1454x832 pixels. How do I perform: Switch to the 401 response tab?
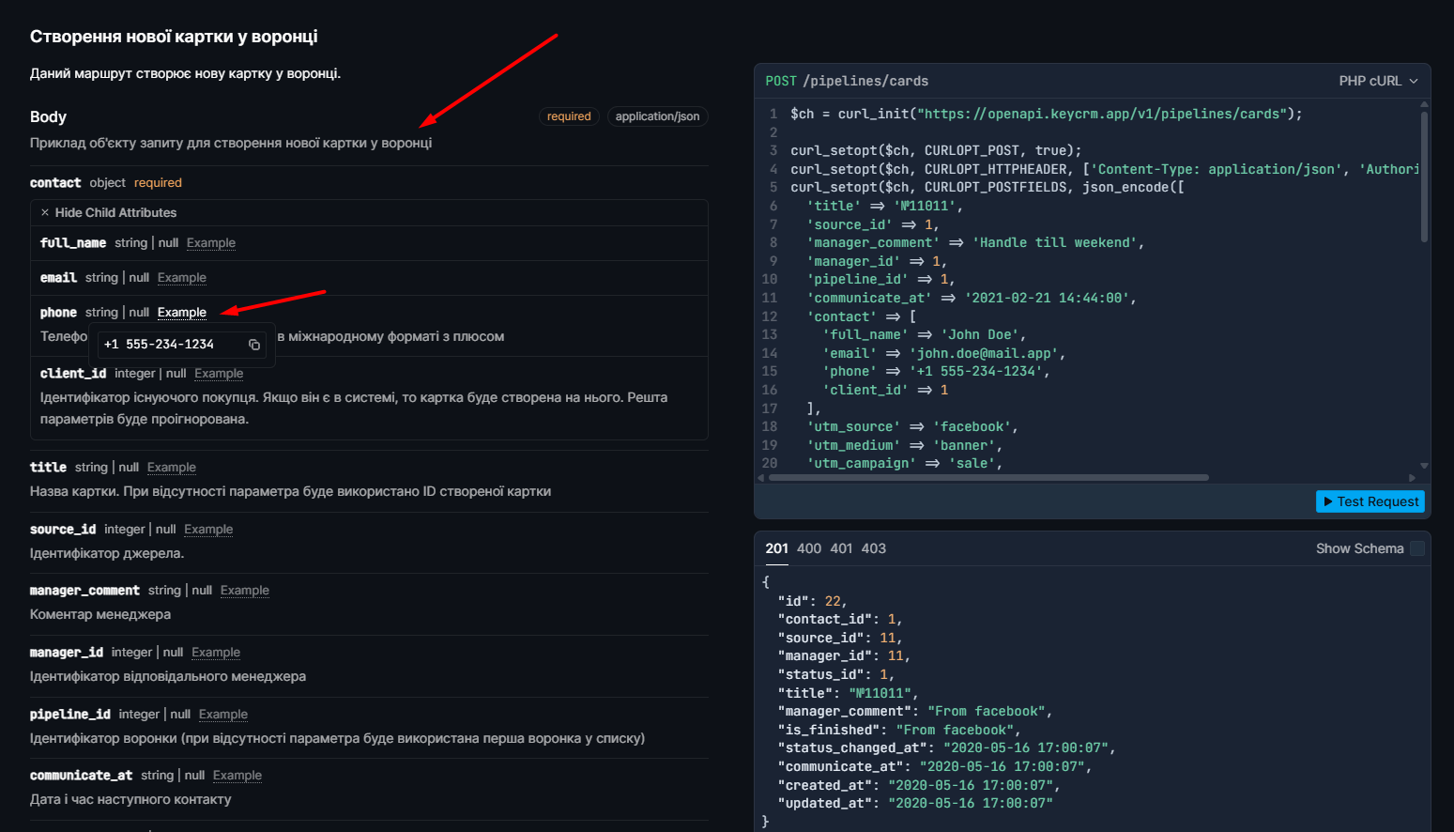click(842, 548)
